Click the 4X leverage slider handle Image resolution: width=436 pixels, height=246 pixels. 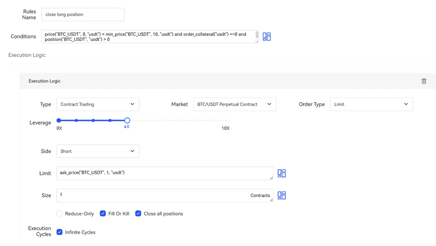tap(127, 120)
